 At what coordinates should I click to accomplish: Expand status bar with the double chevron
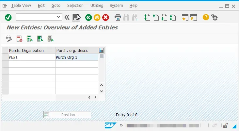[x=121, y=125]
